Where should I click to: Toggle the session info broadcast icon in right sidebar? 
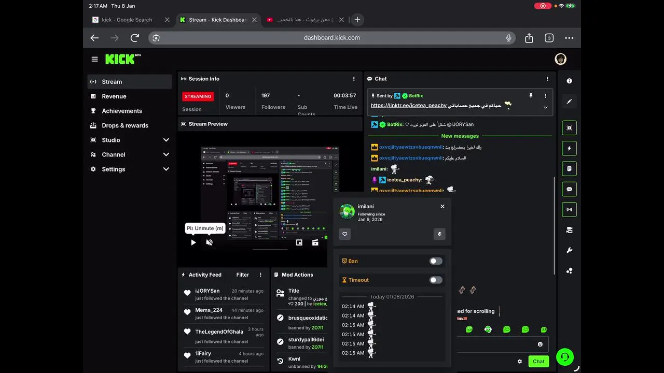(569, 209)
